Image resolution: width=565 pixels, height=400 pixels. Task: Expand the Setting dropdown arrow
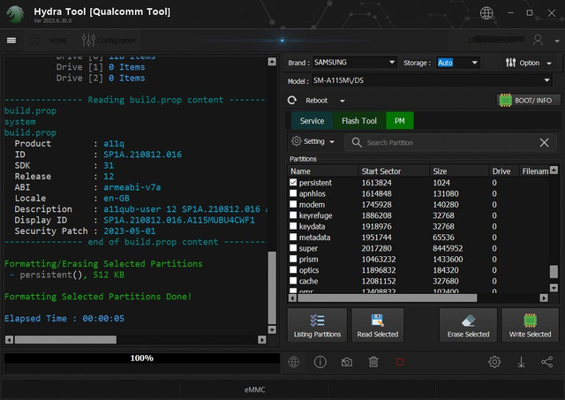point(332,142)
